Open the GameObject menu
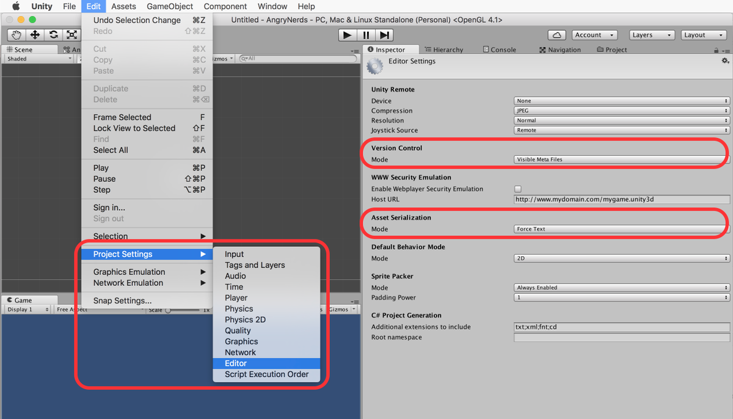Screen dimensions: 733x419 (170, 6)
